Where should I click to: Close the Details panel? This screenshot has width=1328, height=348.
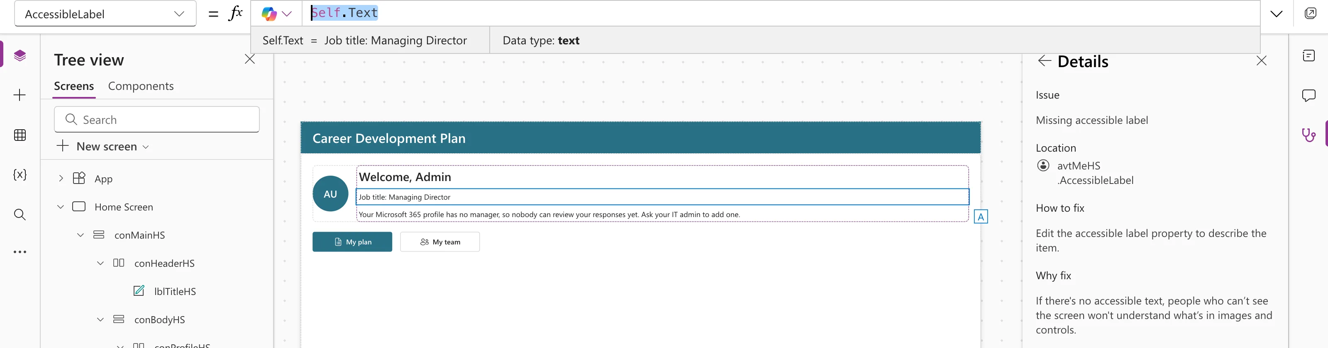click(x=1261, y=61)
